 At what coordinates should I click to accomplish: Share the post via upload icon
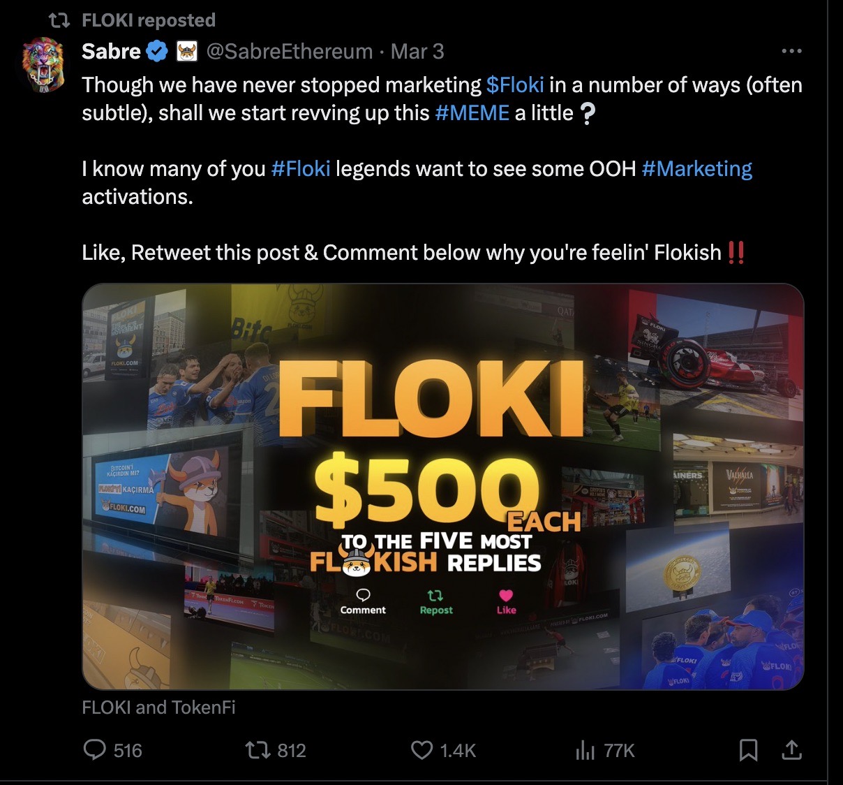[791, 750]
